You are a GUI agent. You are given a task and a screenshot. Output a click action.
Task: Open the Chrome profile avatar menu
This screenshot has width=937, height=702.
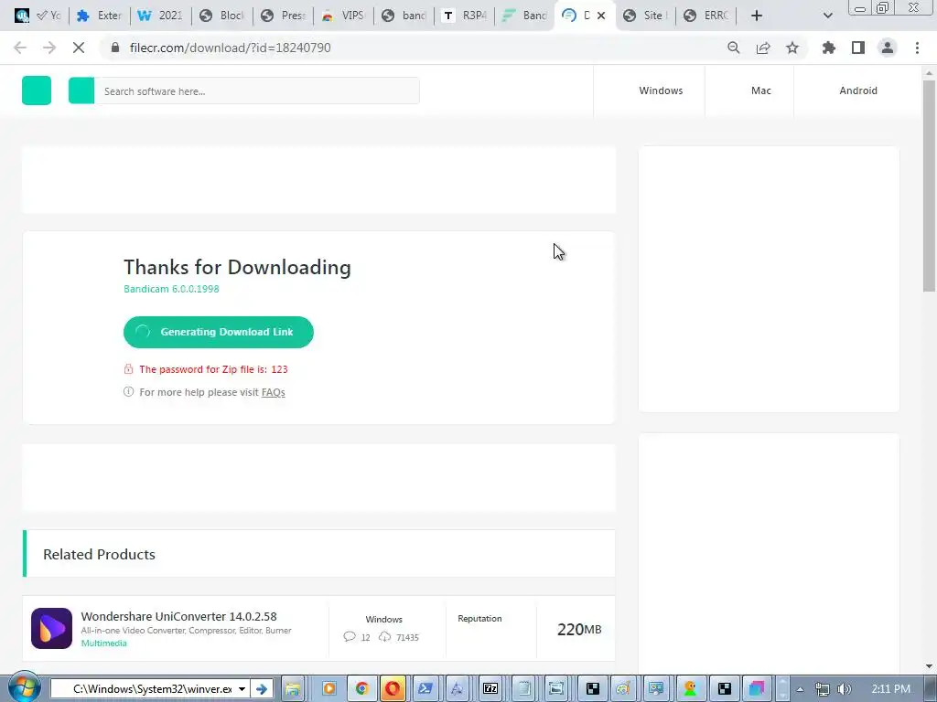(888, 48)
